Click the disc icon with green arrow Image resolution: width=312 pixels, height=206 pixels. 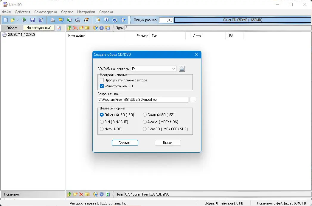click(x=69, y=20)
